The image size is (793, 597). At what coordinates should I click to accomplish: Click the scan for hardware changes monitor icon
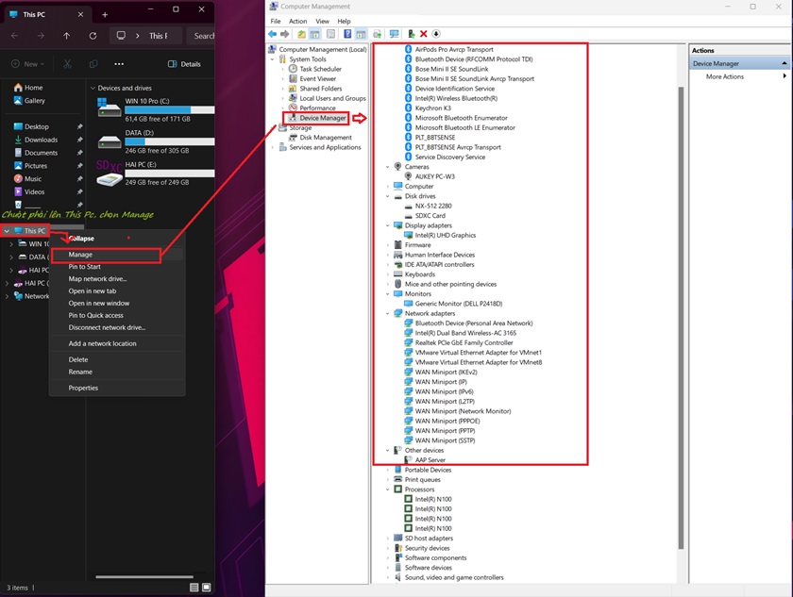394,34
